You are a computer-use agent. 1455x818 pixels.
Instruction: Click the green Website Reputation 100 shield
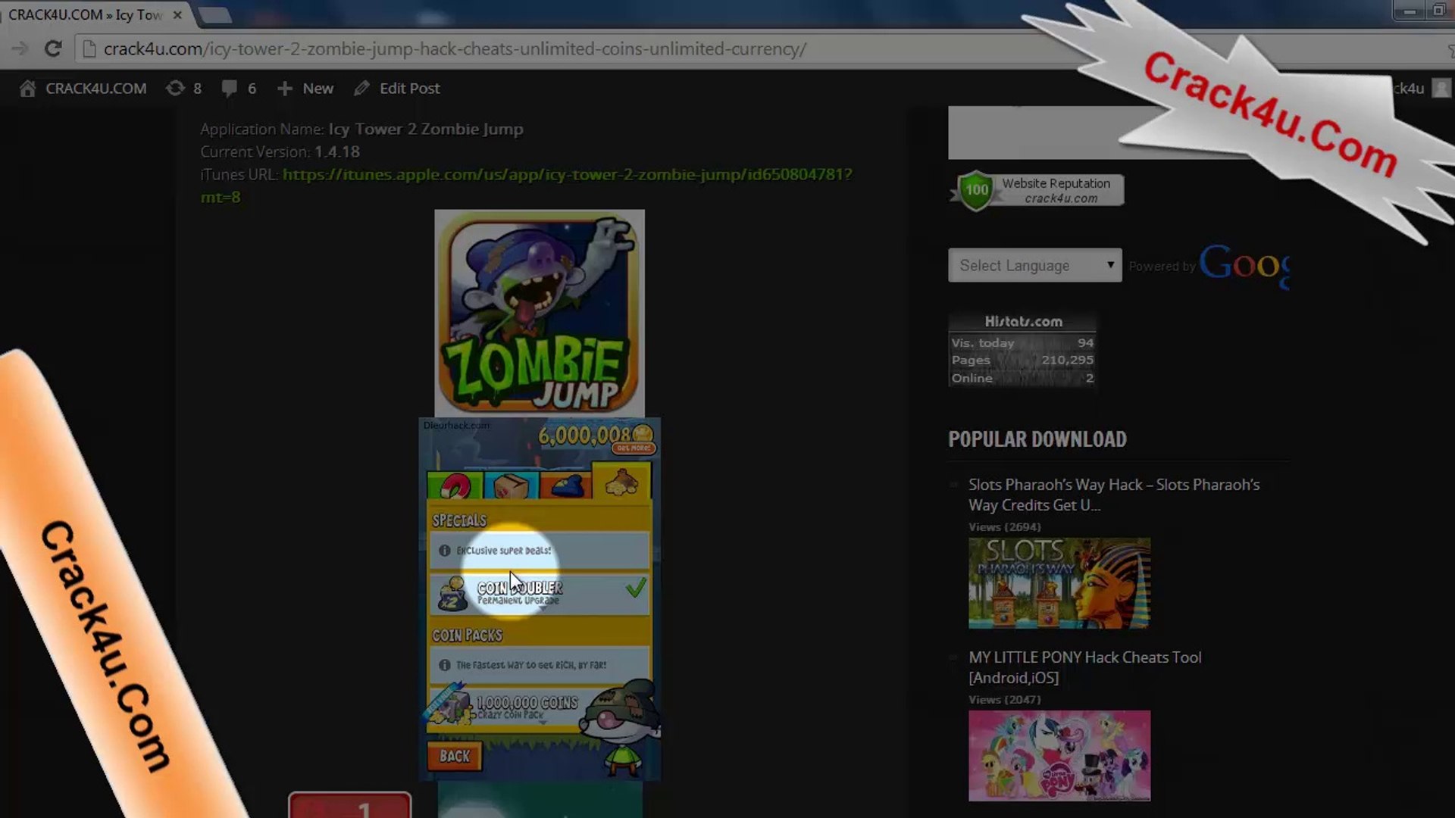coord(976,190)
